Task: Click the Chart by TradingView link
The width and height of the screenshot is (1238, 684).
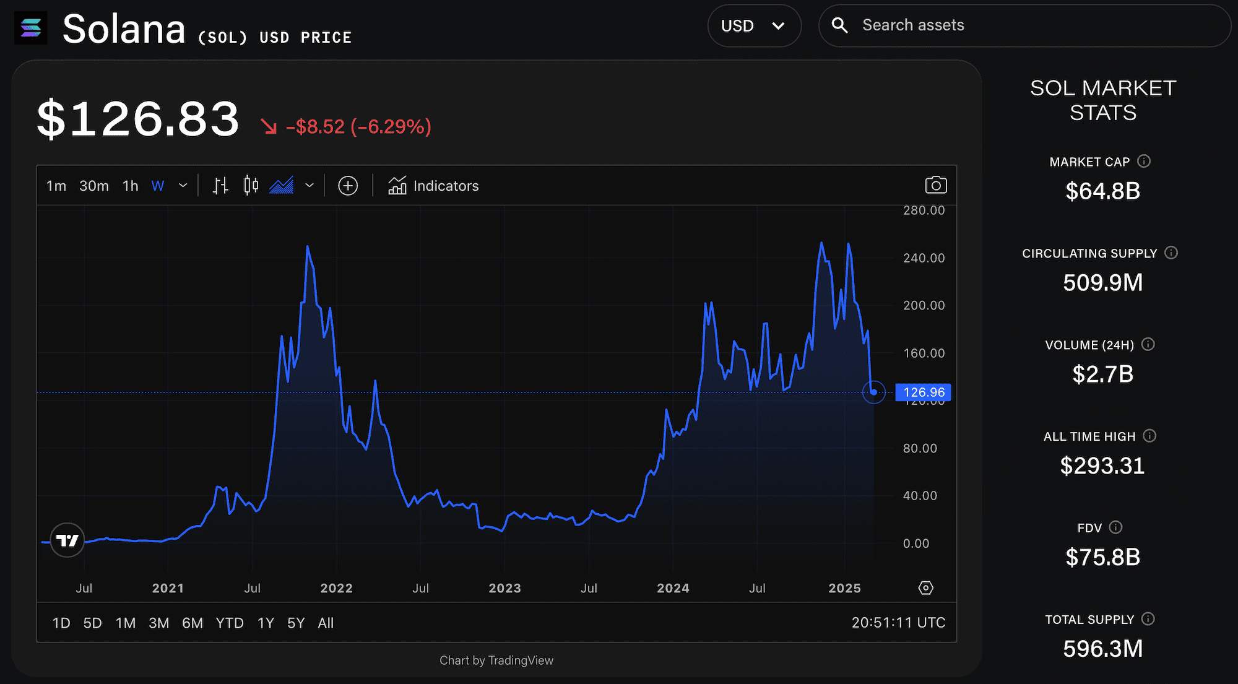Action: (x=496, y=660)
